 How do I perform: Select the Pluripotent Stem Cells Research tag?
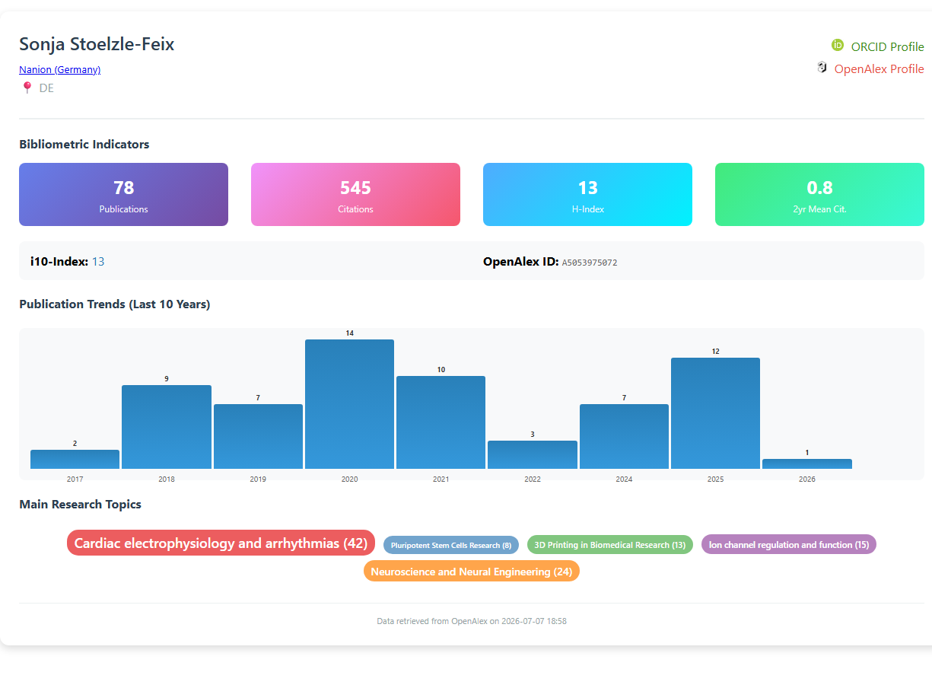pyautogui.click(x=451, y=545)
